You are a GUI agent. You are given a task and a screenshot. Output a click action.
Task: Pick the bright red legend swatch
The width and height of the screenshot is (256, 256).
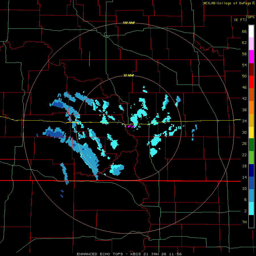pos(251,82)
